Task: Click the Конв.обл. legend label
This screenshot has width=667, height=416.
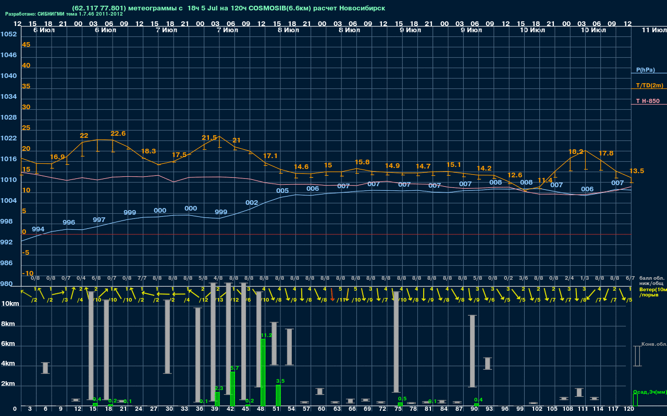Action: 654,344
